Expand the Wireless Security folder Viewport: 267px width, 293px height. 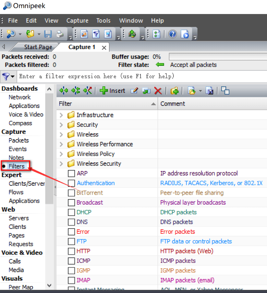61,164
